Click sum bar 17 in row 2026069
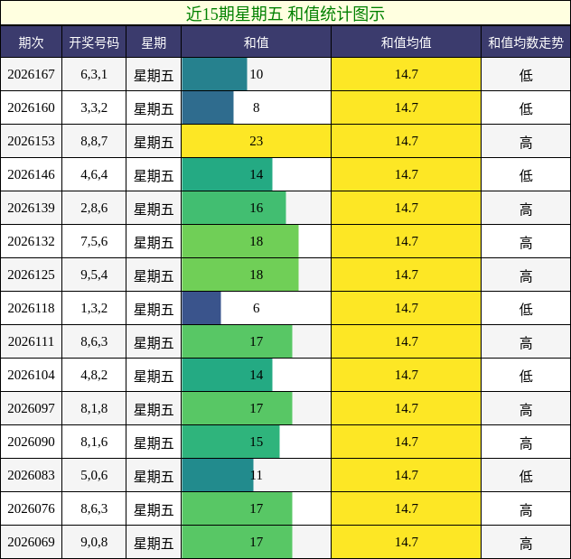The height and width of the screenshot is (559, 571). (237, 542)
